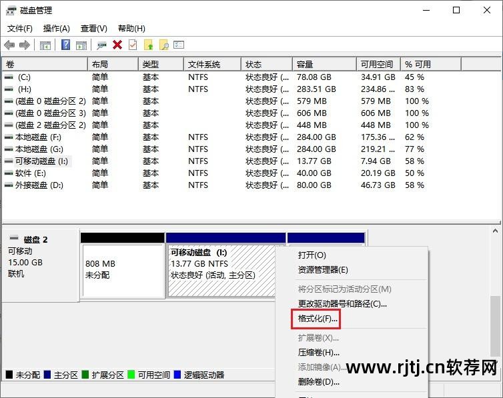This screenshot has height=398, width=503.
Task: Click the properties checkmark page icon
Action: 133,45
